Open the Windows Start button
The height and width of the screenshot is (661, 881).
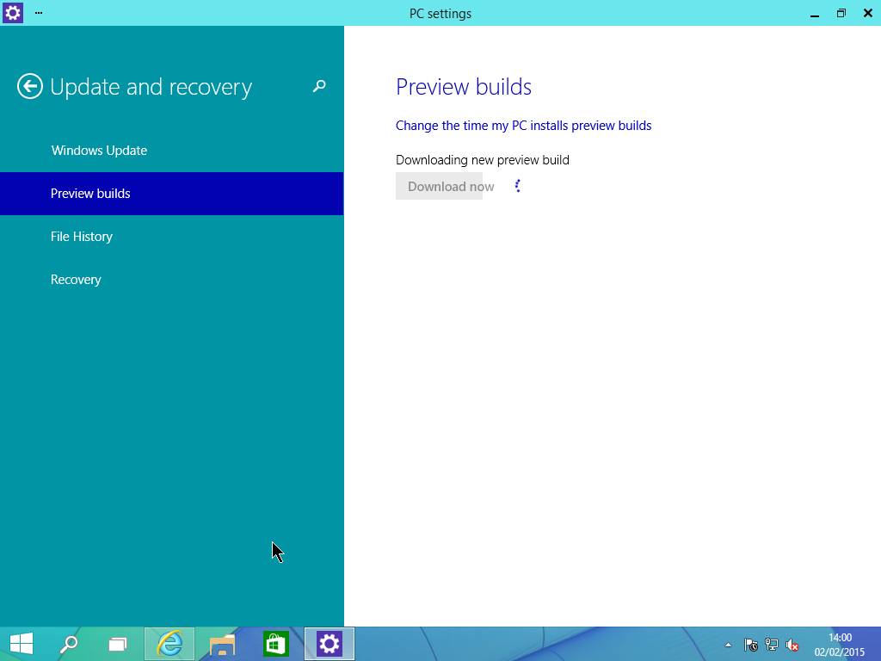pos(22,644)
